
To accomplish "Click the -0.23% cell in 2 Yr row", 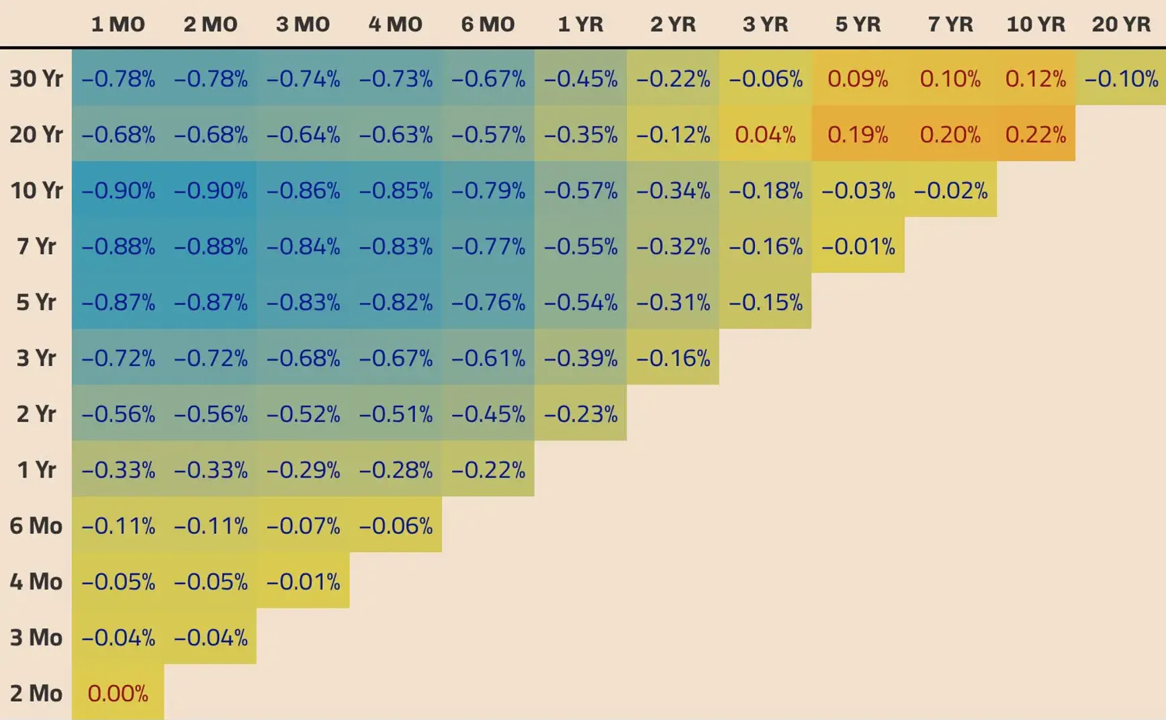I will click(x=580, y=413).
